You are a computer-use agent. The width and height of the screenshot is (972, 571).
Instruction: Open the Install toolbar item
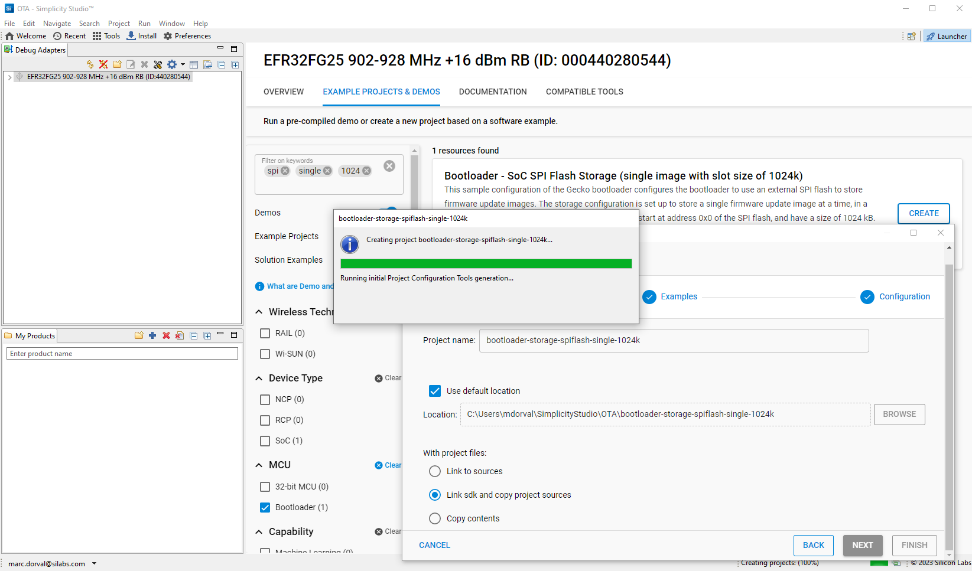[142, 36]
